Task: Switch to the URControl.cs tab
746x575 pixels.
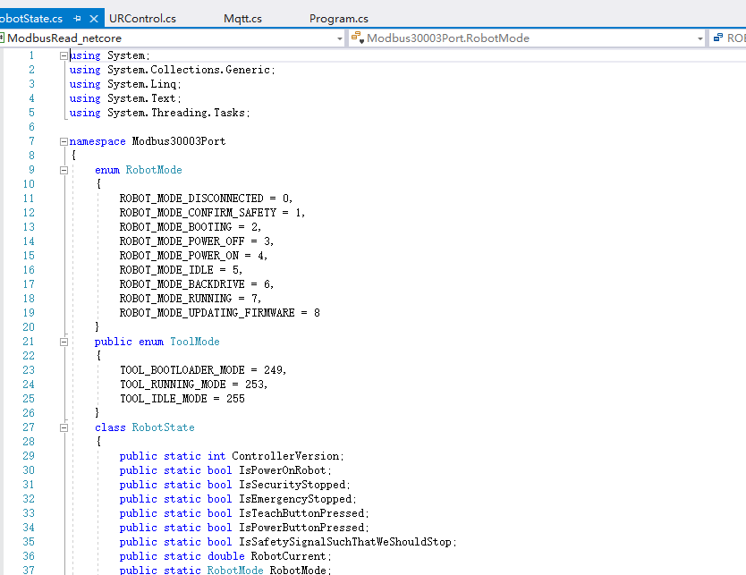Action: (143, 19)
